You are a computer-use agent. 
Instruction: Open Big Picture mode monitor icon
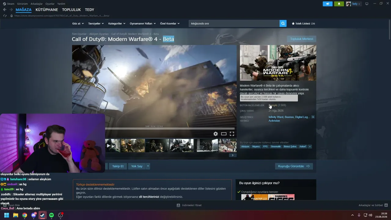[367, 4]
